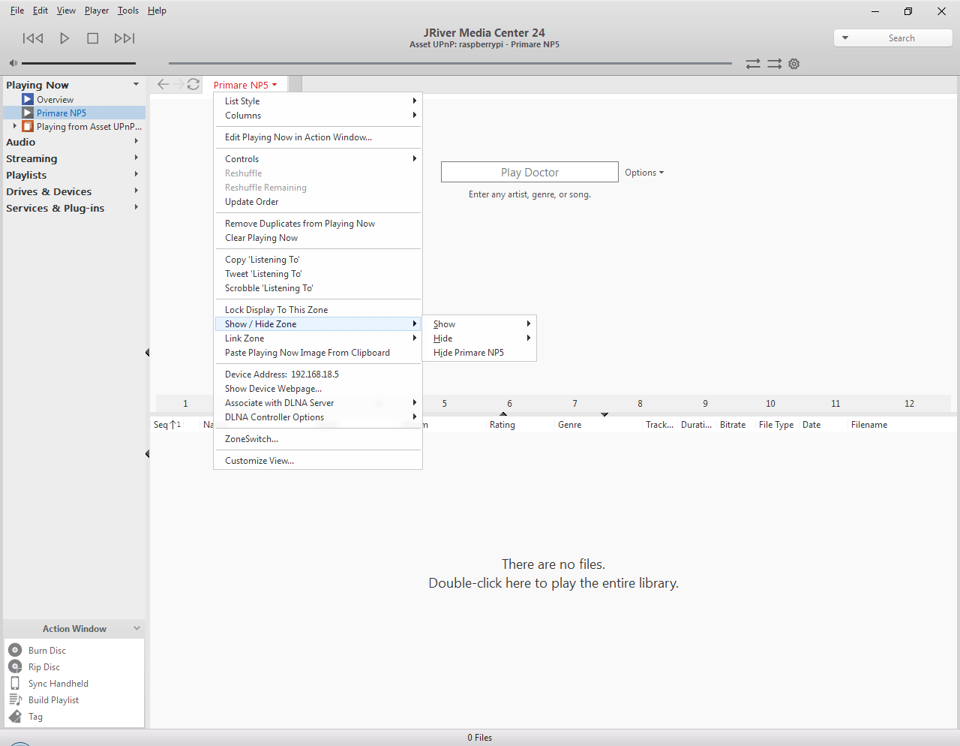Open the File menu

coord(17,11)
